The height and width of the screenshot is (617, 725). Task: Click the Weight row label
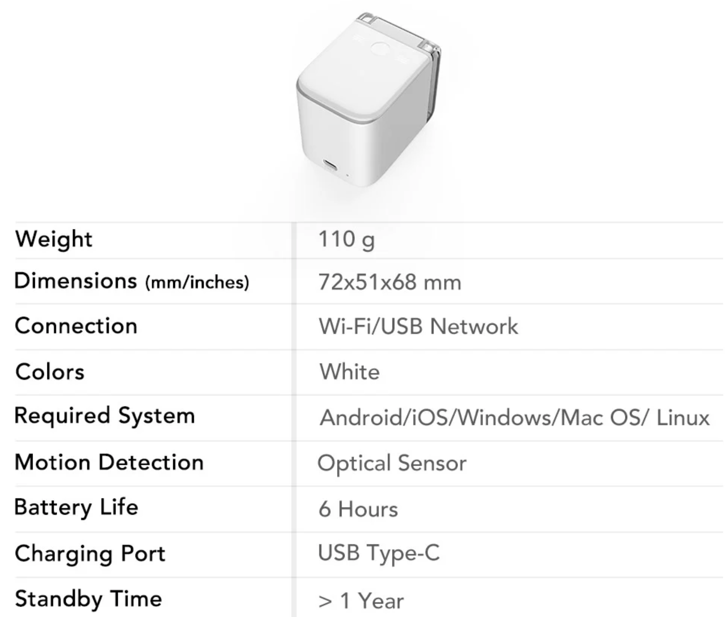(54, 239)
